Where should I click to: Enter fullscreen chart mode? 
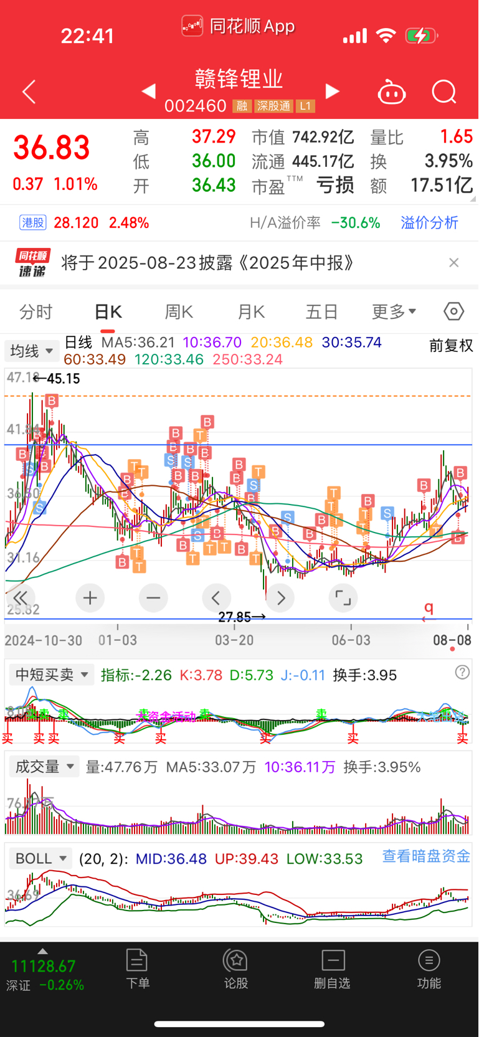(343, 598)
